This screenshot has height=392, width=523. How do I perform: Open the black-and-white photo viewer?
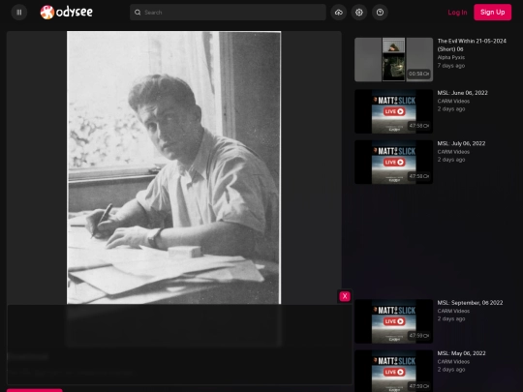coord(173,167)
